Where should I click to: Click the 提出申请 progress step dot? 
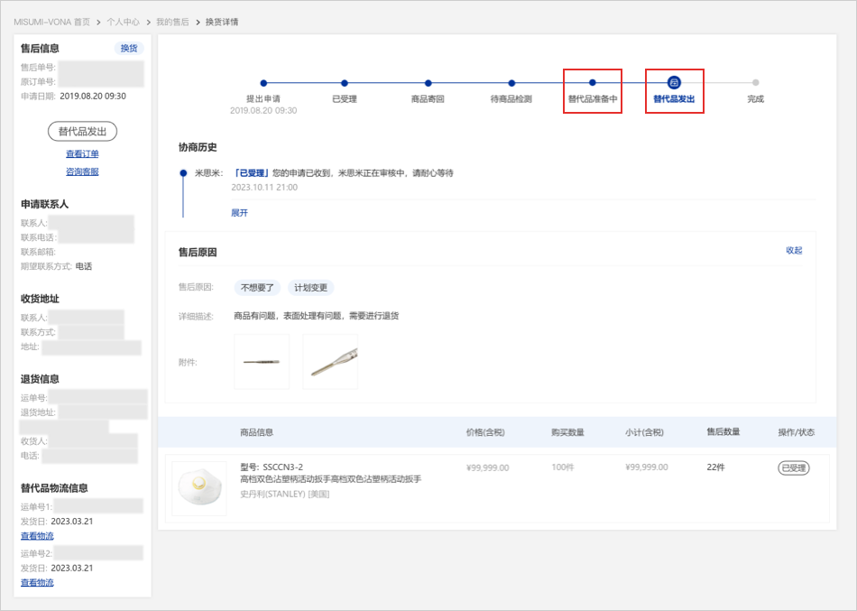click(263, 83)
